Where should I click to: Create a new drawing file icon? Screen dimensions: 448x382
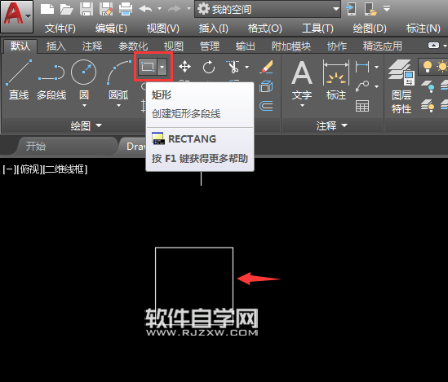tap(47, 9)
